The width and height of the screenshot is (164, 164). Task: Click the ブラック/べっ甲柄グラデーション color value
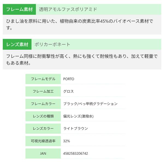point(90,104)
